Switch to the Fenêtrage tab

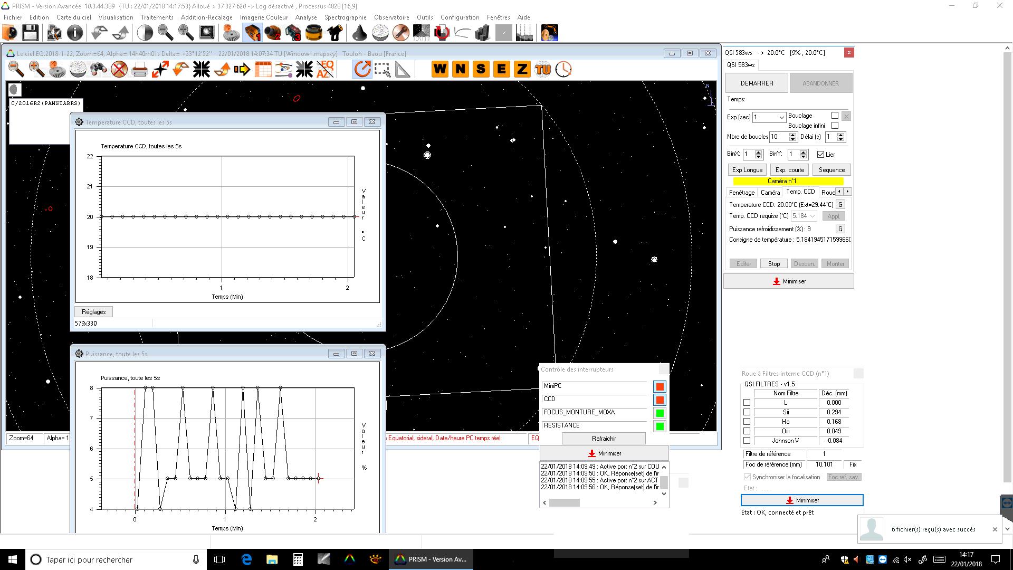[741, 193]
